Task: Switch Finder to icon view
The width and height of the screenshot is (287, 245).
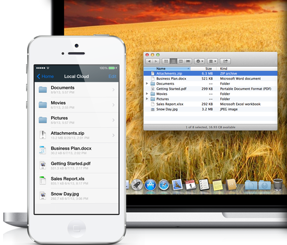Action: (166, 62)
